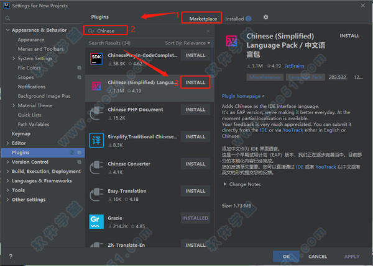Viewport: 373px width, 266px height.
Task: Select Keymap in the settings tree
Action: tap(21, 133)
